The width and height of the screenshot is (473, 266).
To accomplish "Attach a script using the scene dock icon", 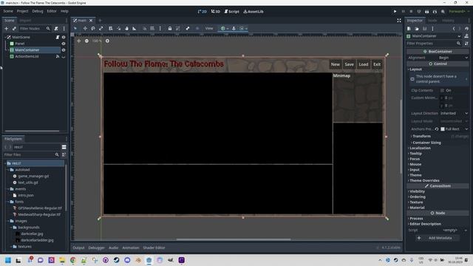I will (x=56, y=28).
